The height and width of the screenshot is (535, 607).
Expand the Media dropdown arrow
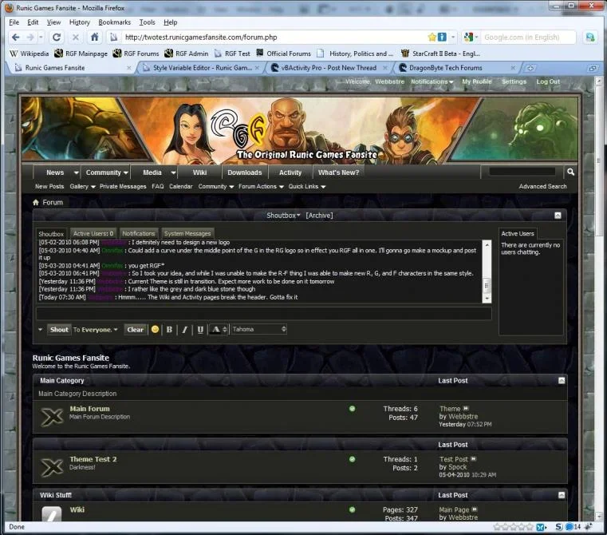tap(173, 172)
